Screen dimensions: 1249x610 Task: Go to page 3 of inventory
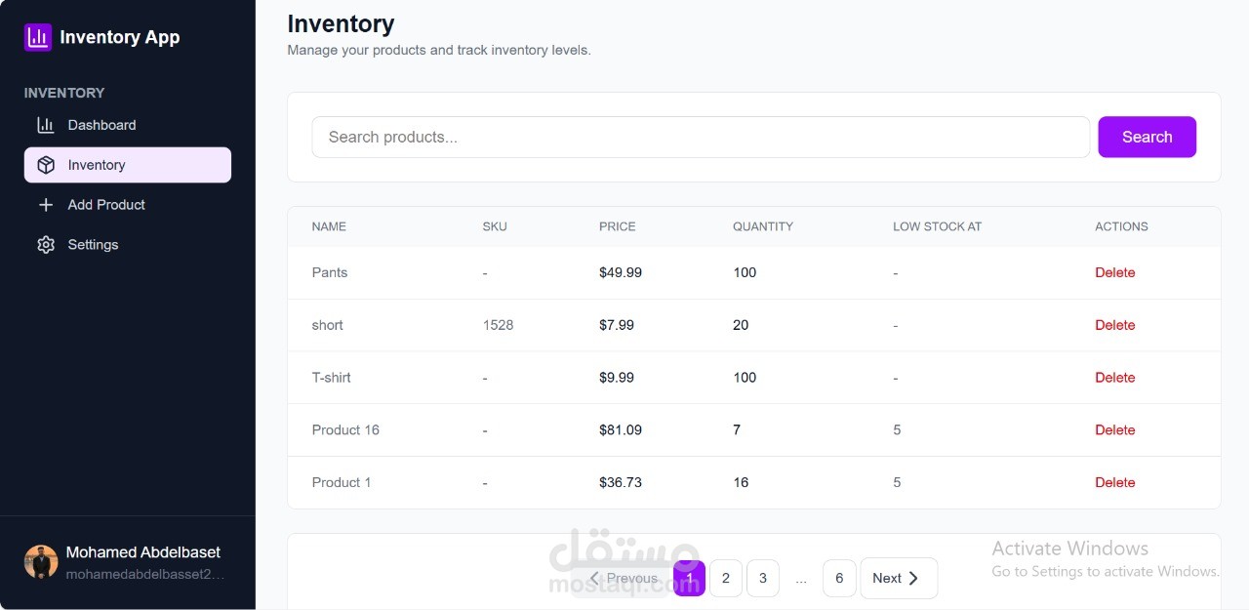(763, 579)
